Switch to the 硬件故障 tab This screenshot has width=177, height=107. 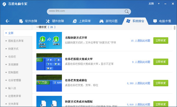click(55, 21)
